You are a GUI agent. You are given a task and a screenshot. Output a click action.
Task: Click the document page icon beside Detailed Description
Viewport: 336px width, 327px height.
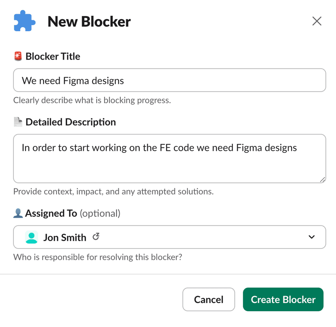tap(17, 122)
